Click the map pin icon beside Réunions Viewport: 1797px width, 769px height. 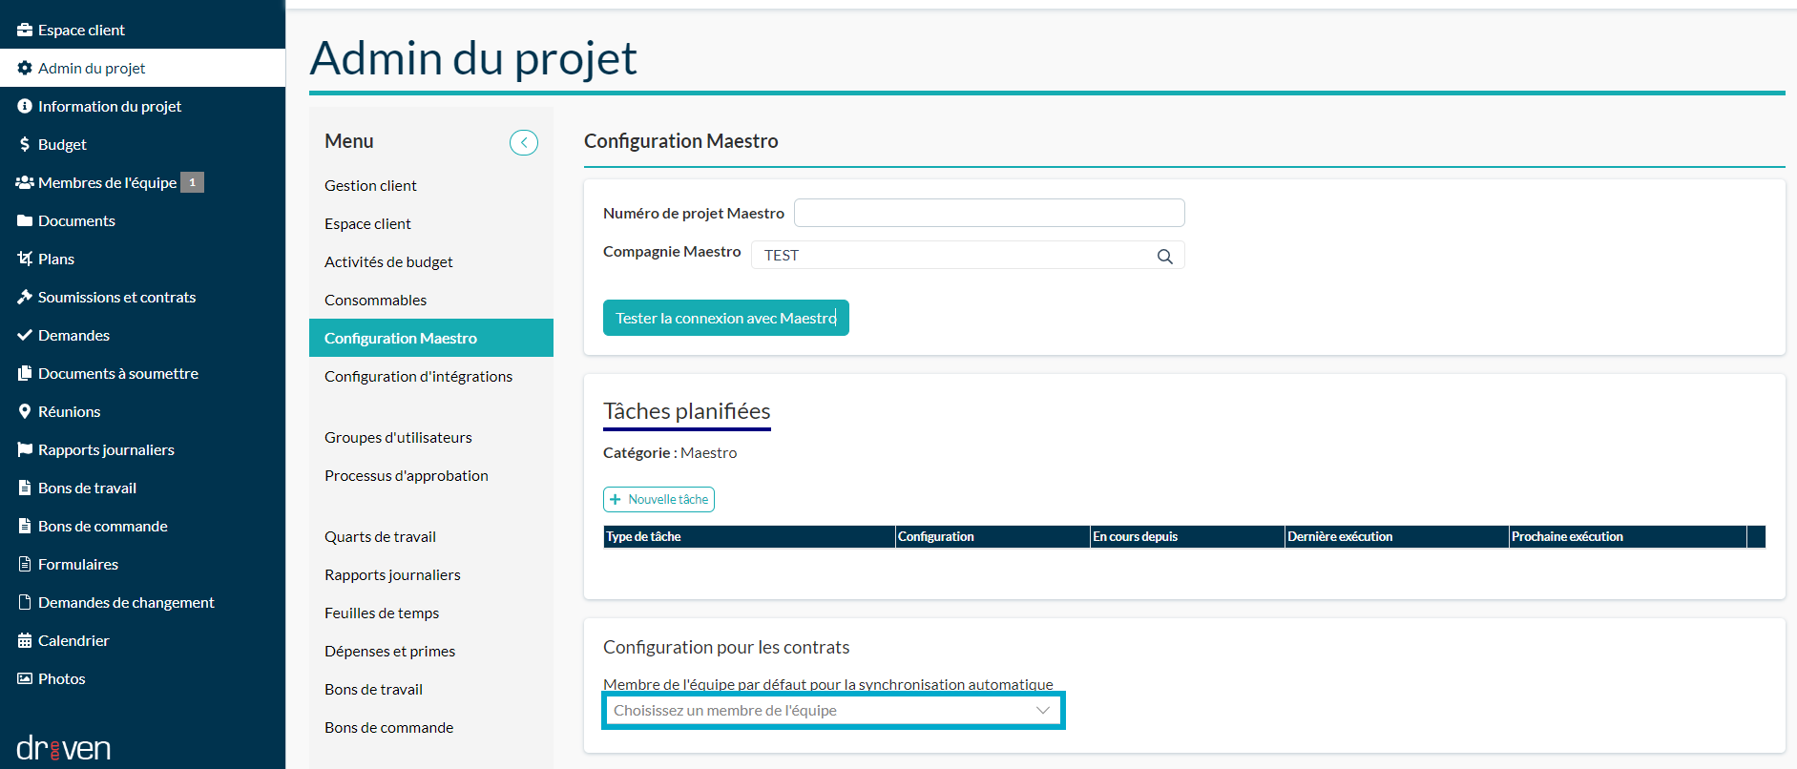pyautogui.click(x=25, y=411)
